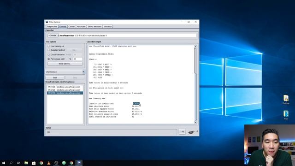The width and height of the screenshot is (295, 166).
Task: Switch to the Visualize tab
Action: point(108,27)
